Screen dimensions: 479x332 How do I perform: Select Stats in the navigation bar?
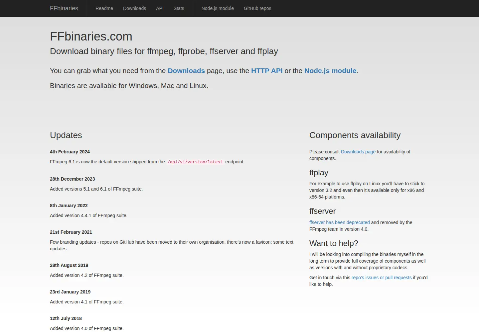click(179, 8)
